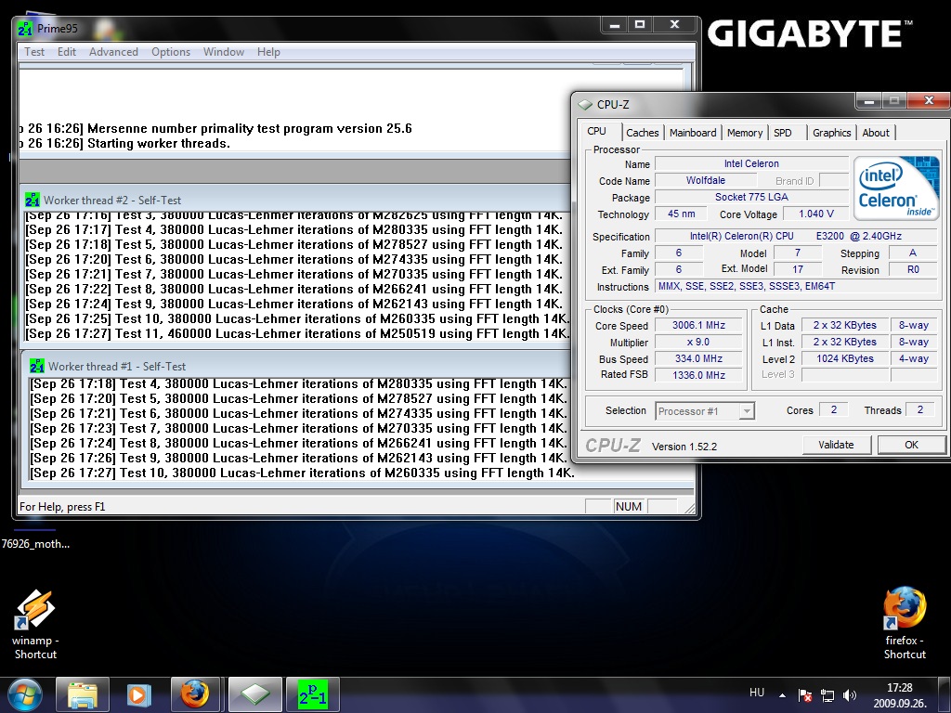Viewport: 951px width, 713px height.
Task: Select the CPU tab in CPU-Z
Action: point(597,132)
